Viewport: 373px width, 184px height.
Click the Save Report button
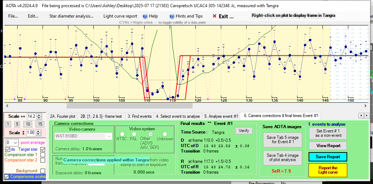[x=327, y=157]
